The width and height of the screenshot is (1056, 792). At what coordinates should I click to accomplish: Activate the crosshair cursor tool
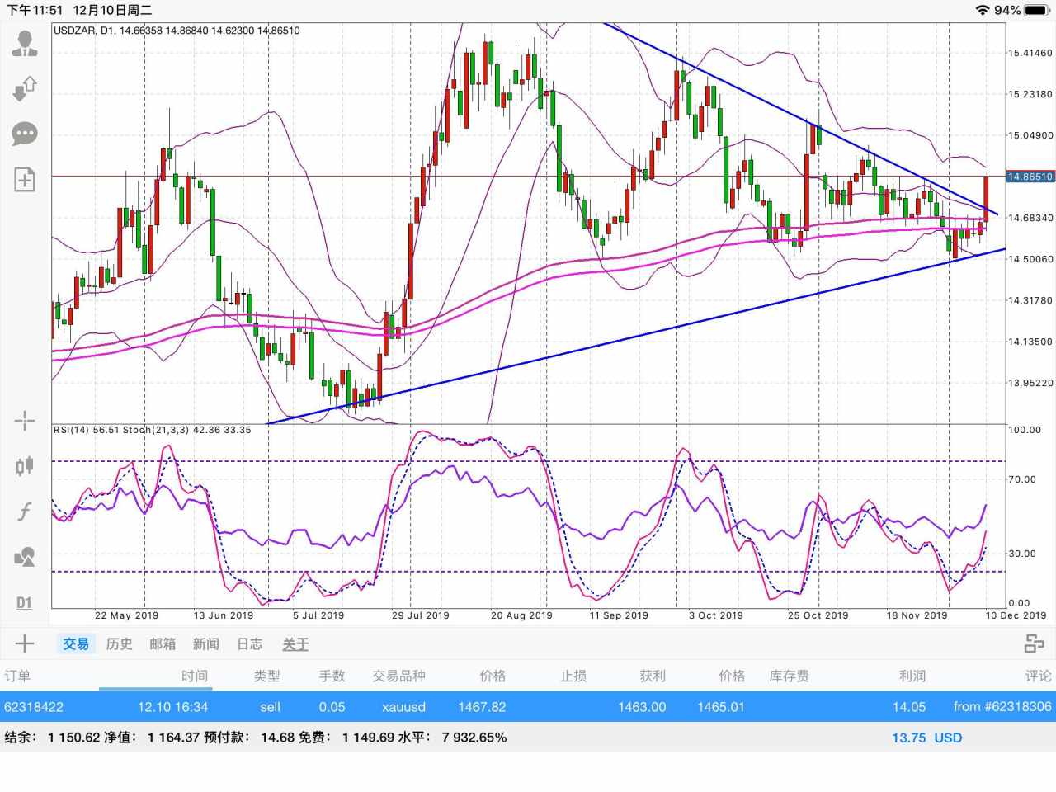(25, 421)
